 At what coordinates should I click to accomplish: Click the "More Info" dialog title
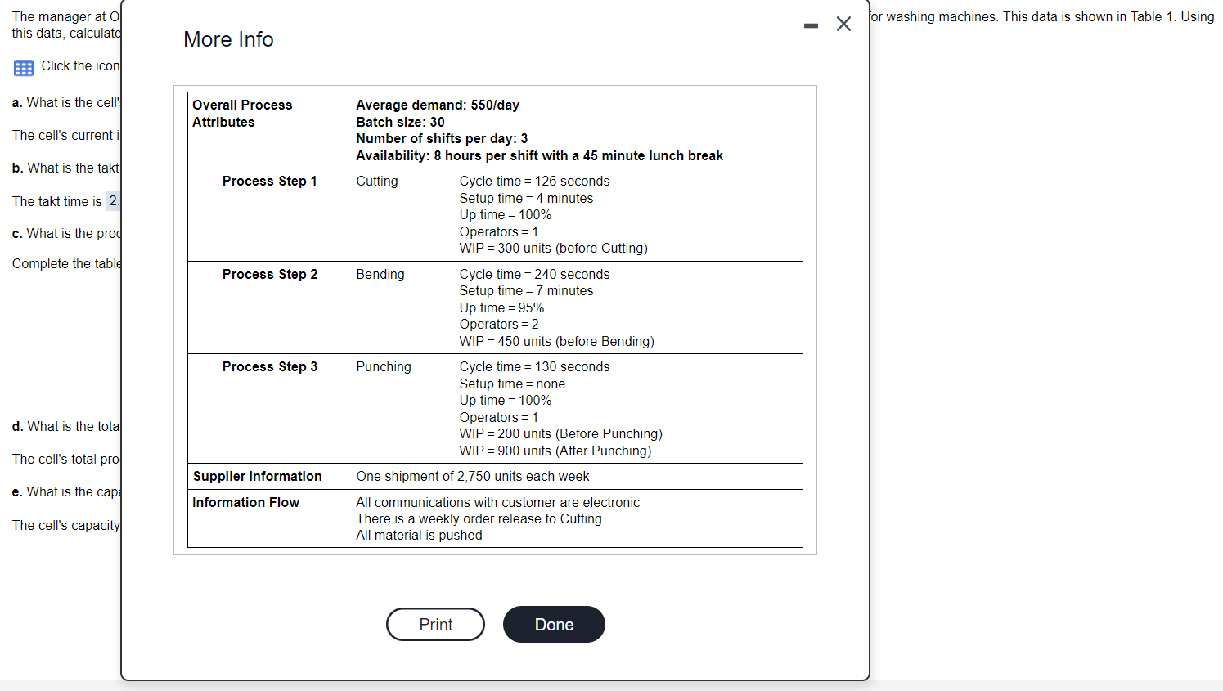pyautogui.click(x=228, y=39)
